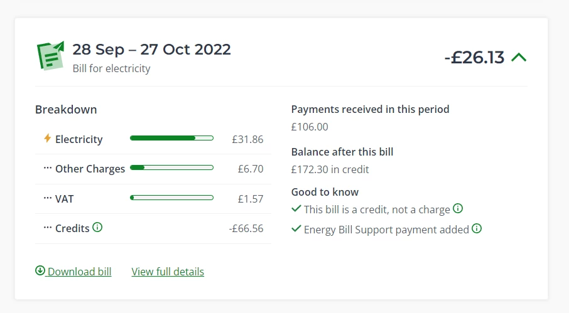This screenshot has height=313, width=569.
Task: Click the ellipsis icon beside Credits
Action: (x=48, y=228)
